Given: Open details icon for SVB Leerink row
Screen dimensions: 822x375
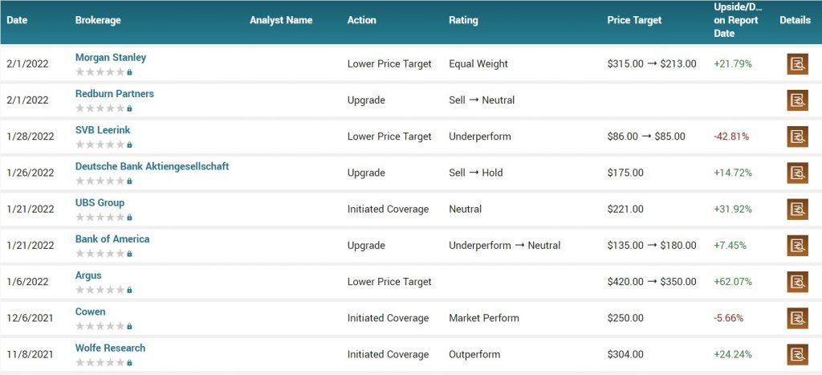Looking at the screenshot, I should 797,137.
